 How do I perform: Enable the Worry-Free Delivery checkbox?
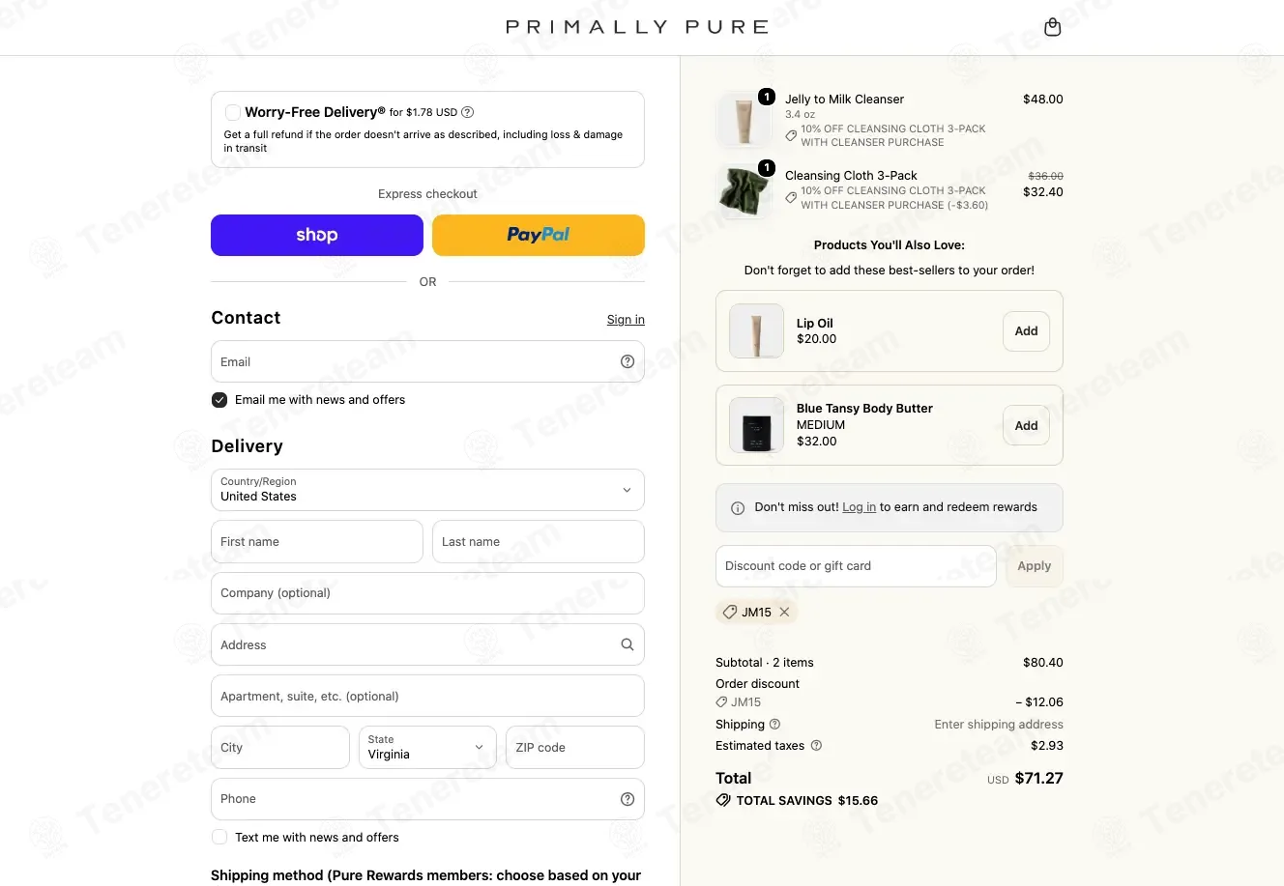click(233, 112)
